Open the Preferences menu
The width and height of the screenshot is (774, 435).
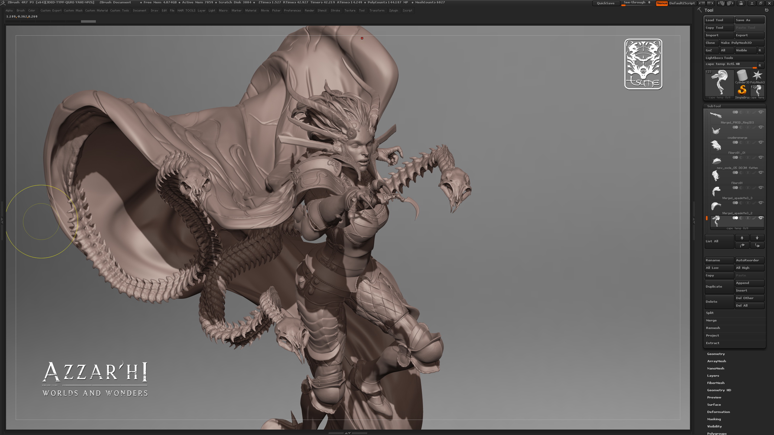(x=292, y=11)
